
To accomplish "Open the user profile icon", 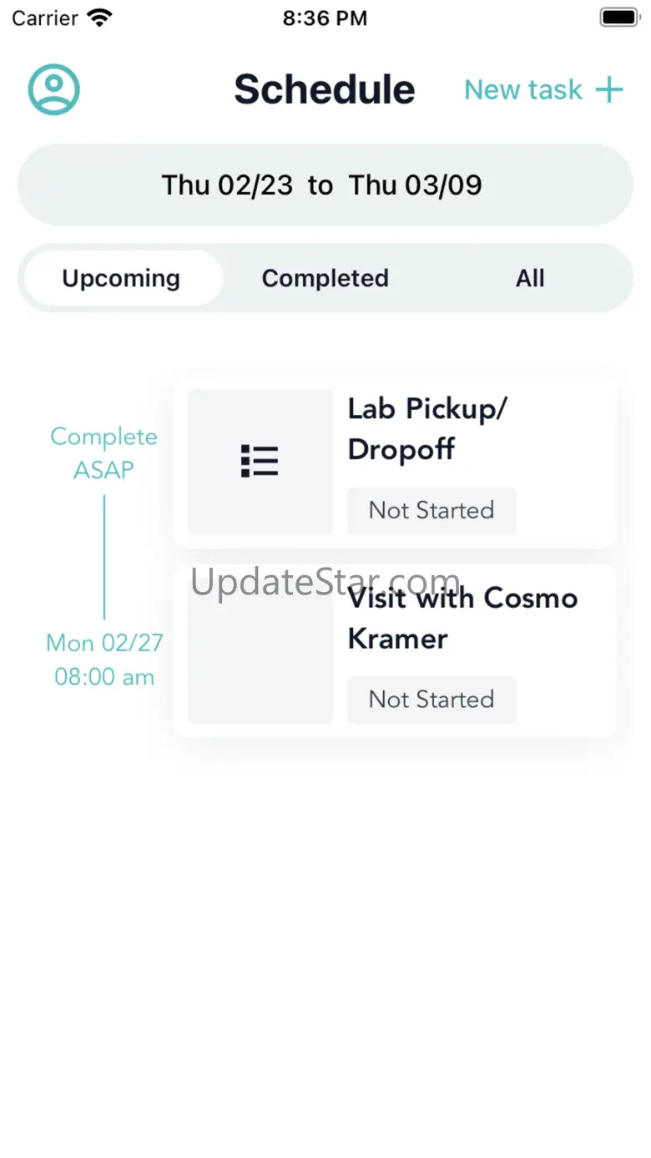I will point(54,89).
